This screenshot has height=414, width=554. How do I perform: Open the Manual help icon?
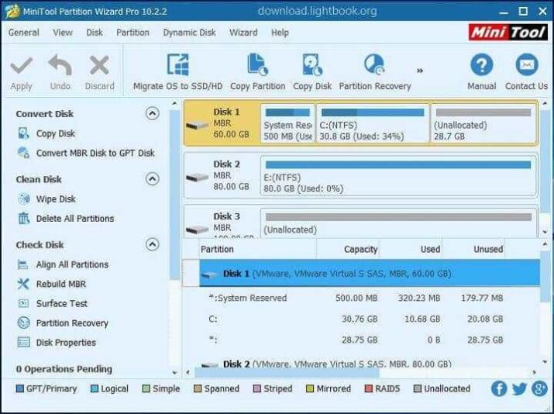coord(482,64)
